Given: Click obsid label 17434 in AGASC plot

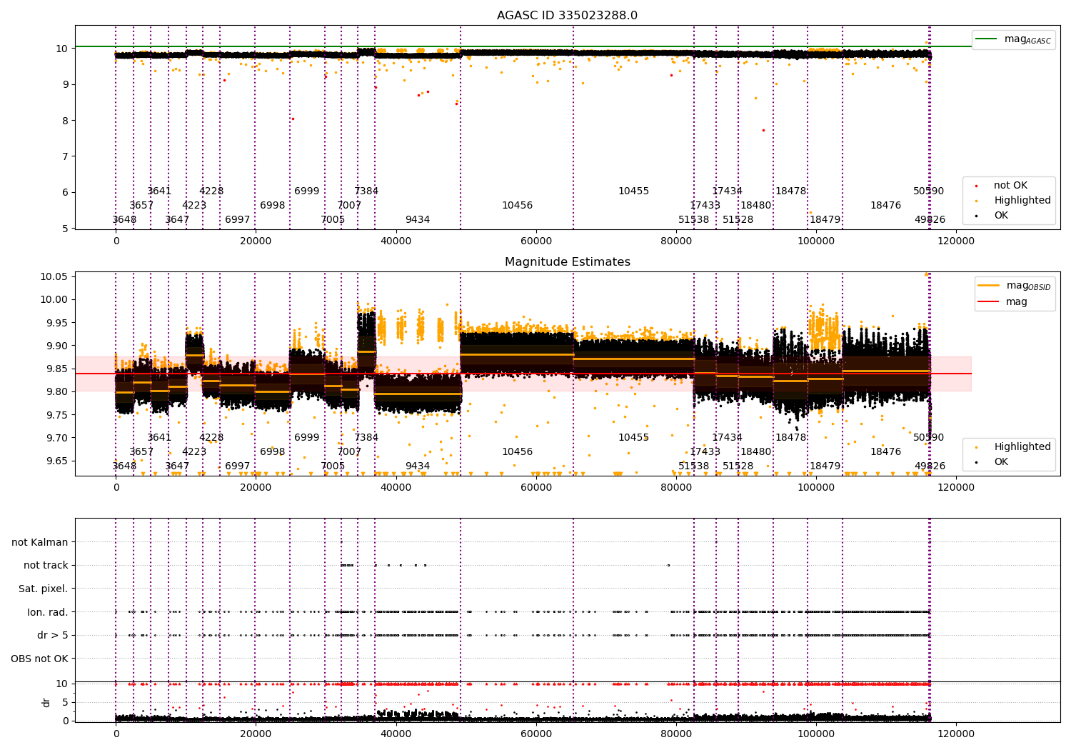Looking at the screenshot, I should pyautogui.click(x=727, y=191).
